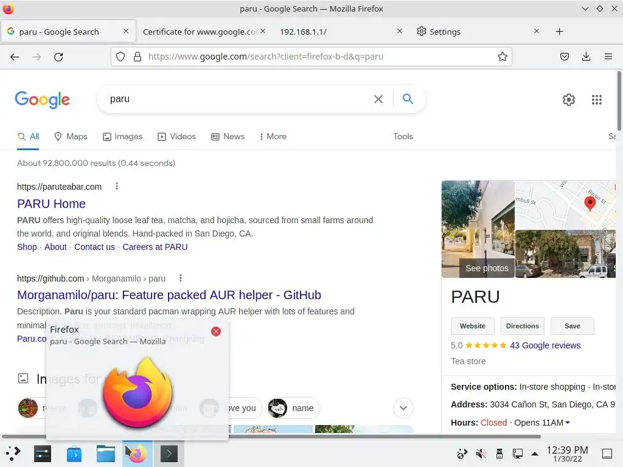Reload the current page

click(x=58, y=57)
